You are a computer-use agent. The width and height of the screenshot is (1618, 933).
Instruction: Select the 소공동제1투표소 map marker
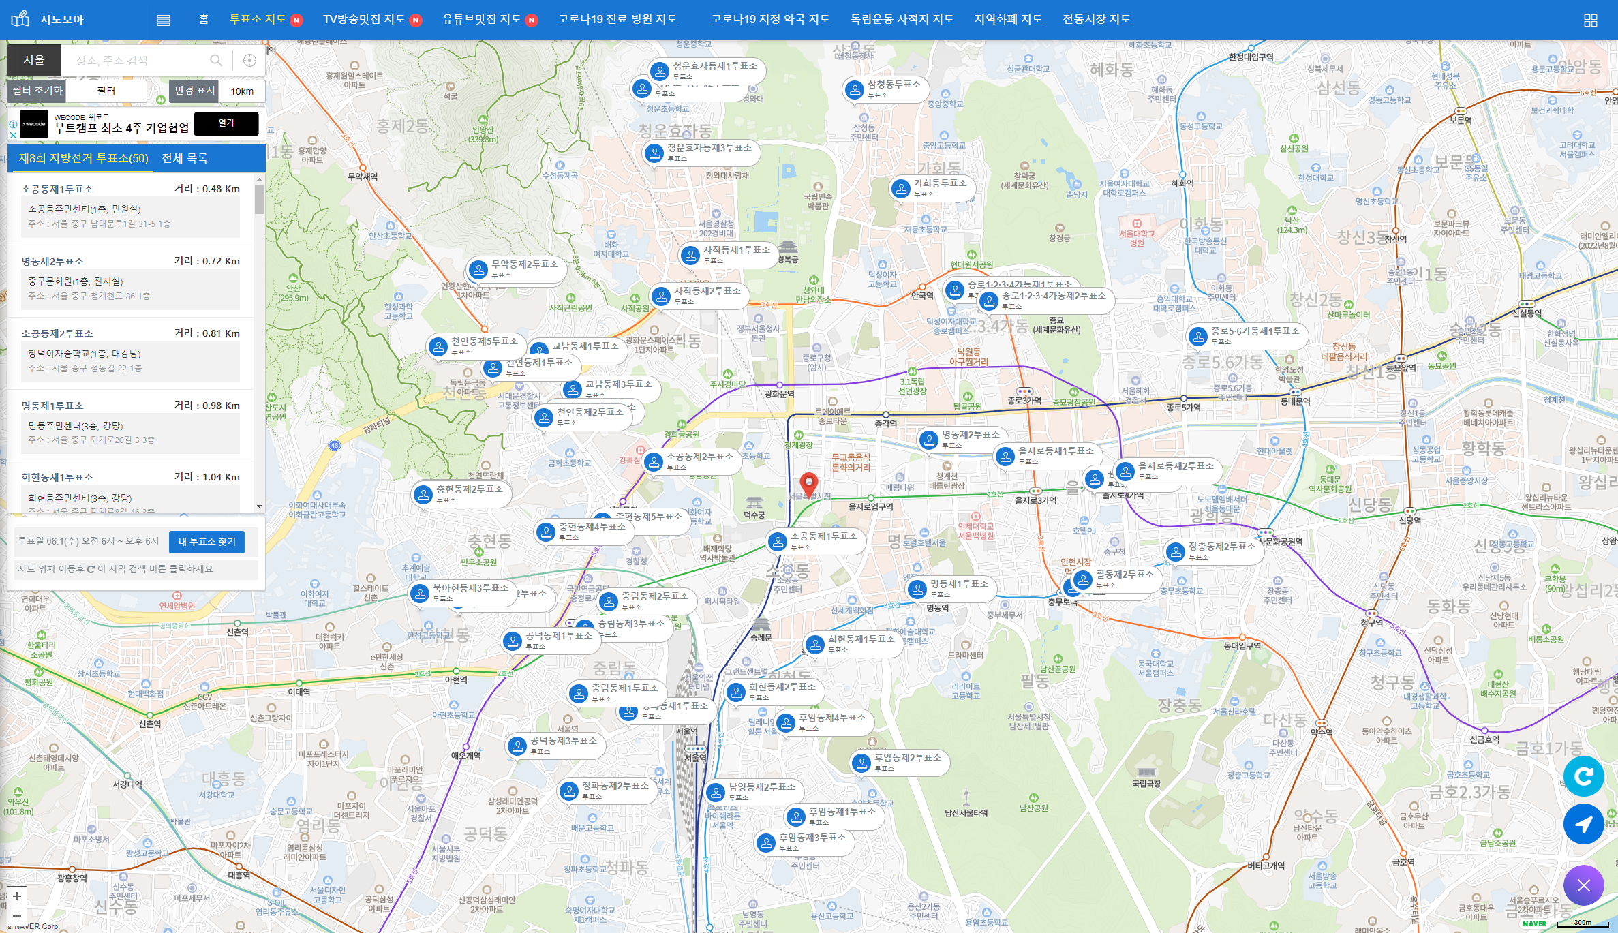tap(816, 540)
